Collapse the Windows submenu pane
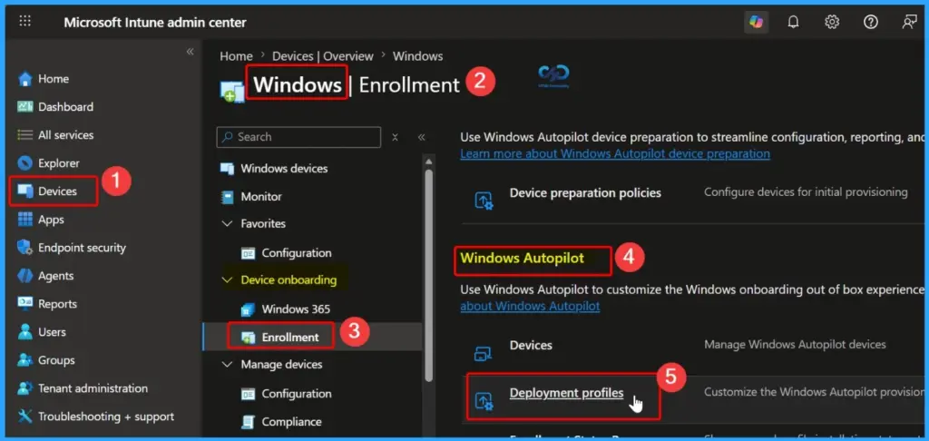This screenshot has height=441, width=929. click(x=421, y=137)
